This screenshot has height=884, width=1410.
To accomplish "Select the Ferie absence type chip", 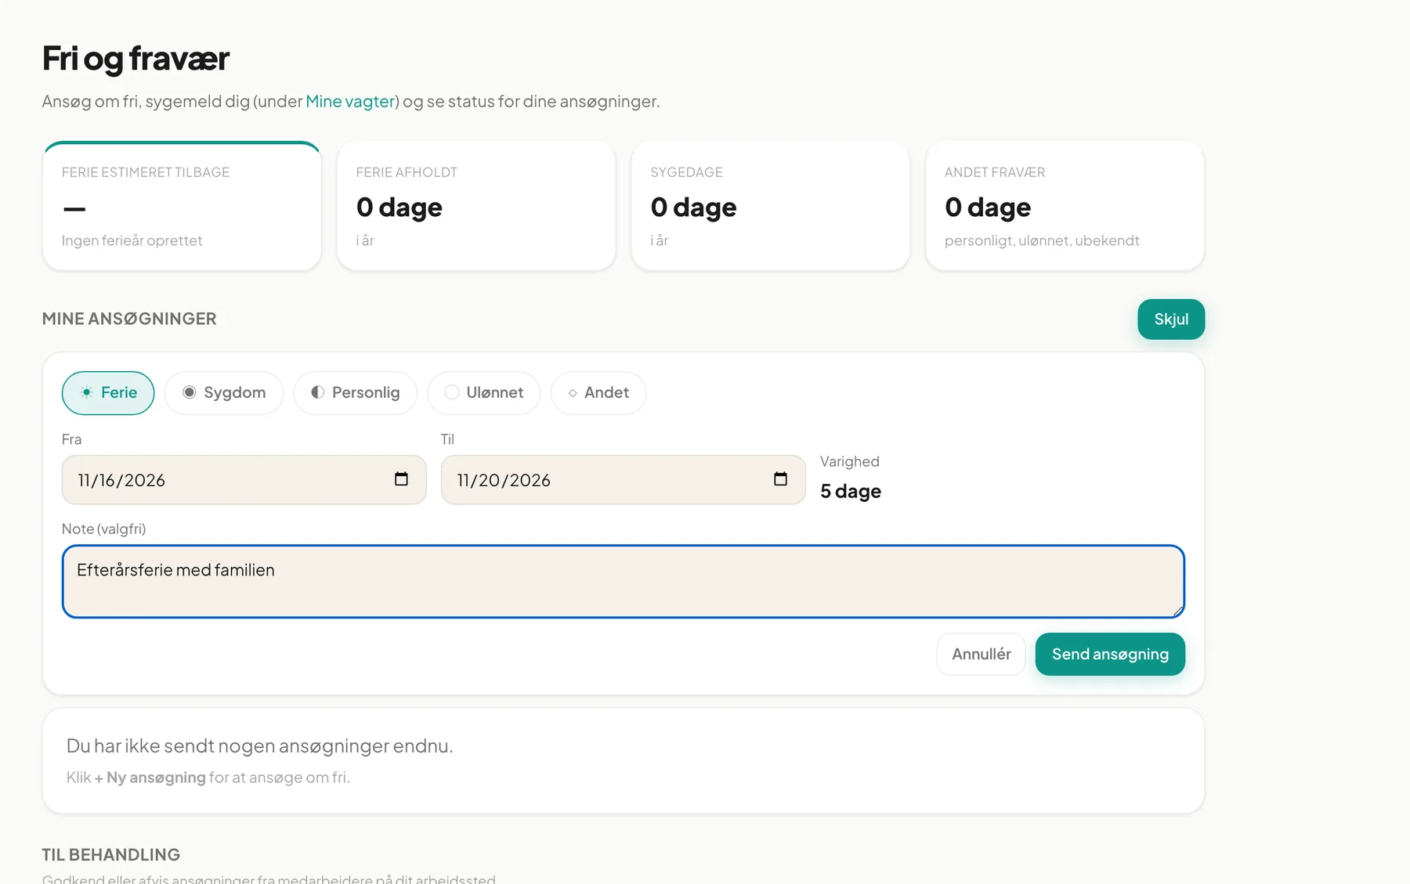I will [x=108, y=393].
